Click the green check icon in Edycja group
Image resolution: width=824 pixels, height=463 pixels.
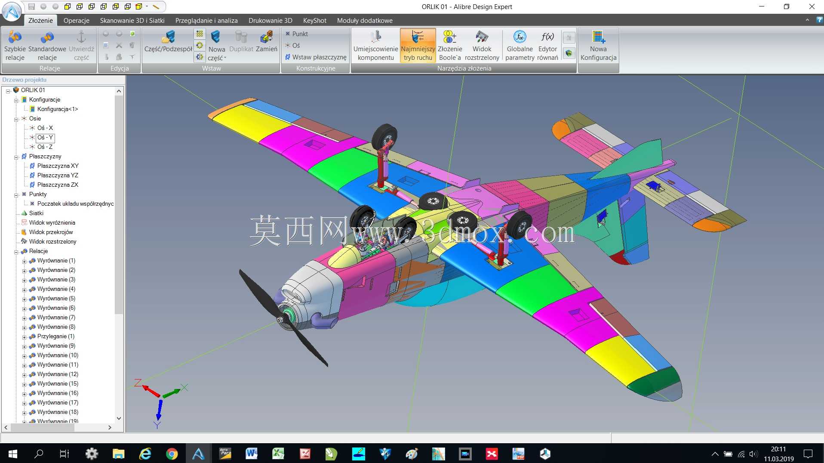[132, 34]
